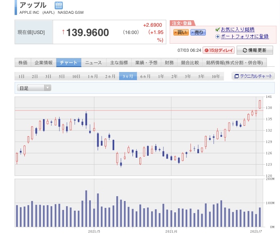The image size is (280, 237).
Task: Set chart range to 2ヵ月
Action: pyautogui.click(x=110, y=76)
